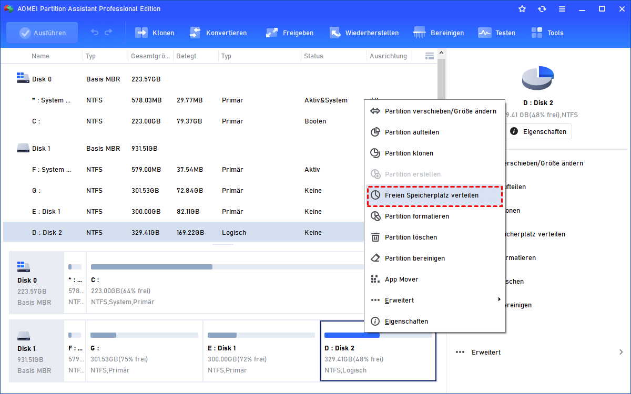
Task: Open the Wiederherstellen tool
Action: [335, 33]
